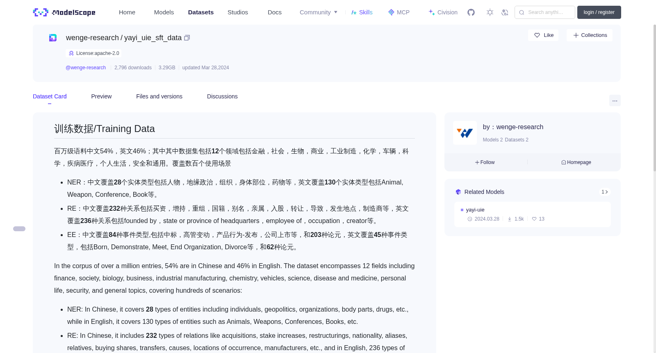The image size is (656, 353).
Task: Open the Studios menu item
Action: pyautogui.click(x=238, y=12)
